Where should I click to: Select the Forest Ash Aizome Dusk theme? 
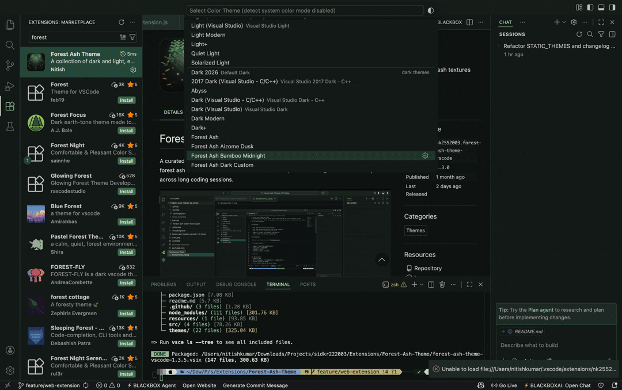pyautogui.click(x=312, y=146)
